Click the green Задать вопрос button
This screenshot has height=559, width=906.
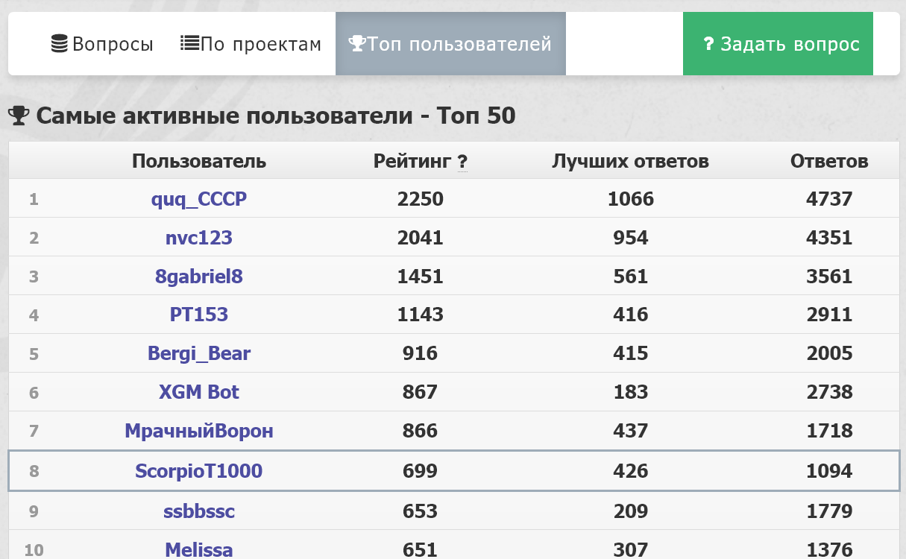click(x=778, y=44)
